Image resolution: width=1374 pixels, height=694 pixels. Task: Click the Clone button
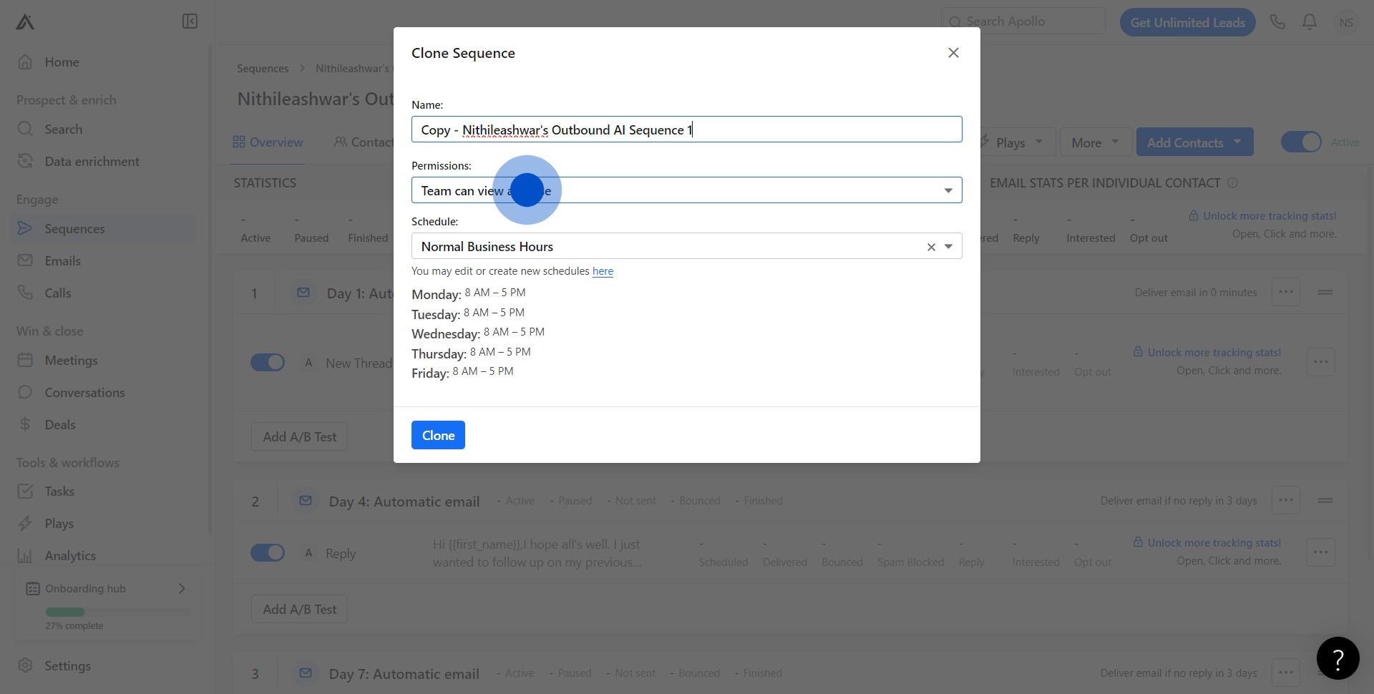click(x=438, y=435)
